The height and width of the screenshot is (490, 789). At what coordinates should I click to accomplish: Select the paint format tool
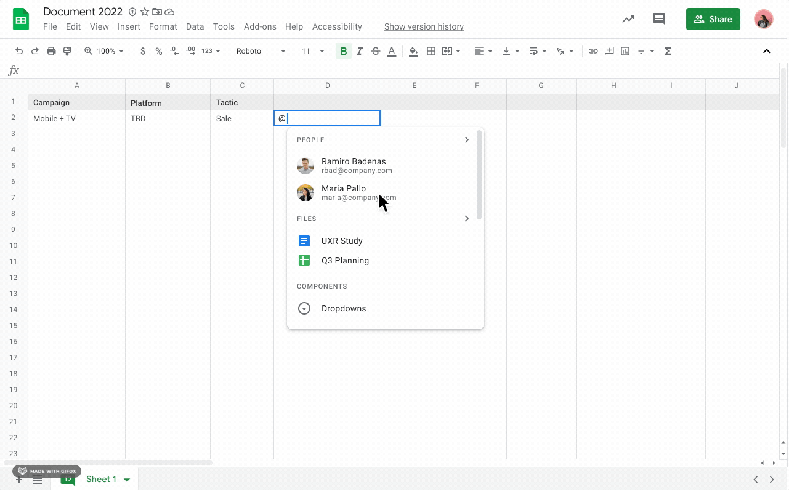coord(67,51)
